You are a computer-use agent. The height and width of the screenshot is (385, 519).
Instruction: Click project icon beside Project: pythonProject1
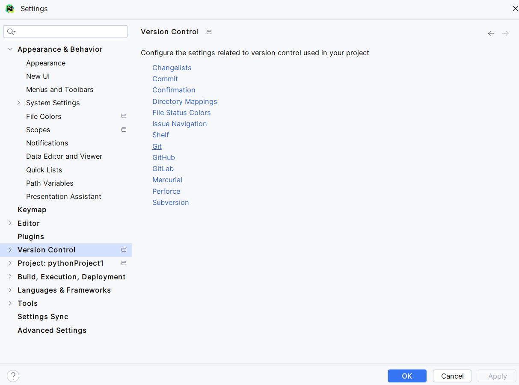(124, 263)
